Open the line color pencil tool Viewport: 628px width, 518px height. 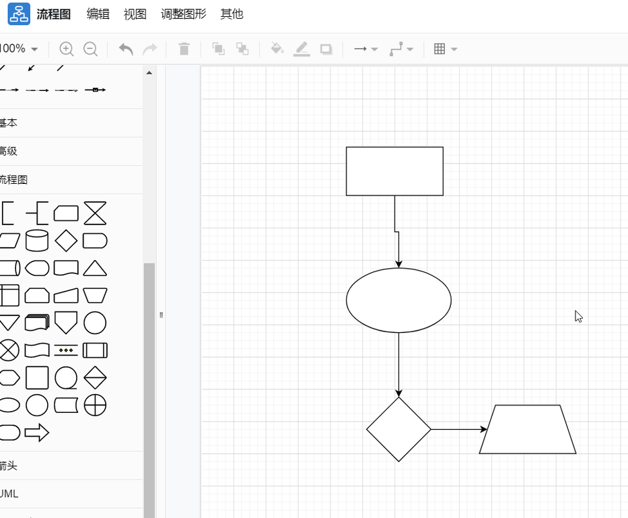click(x=302, y=49)
